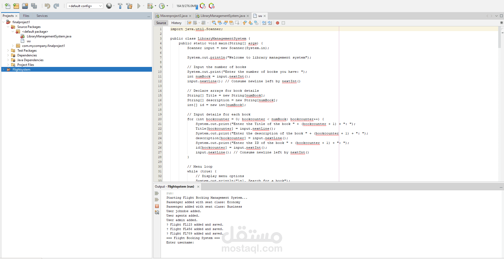Close the Mavenproject3.java tab
This screenshot has width=504, height=259.
click(190, 16)
